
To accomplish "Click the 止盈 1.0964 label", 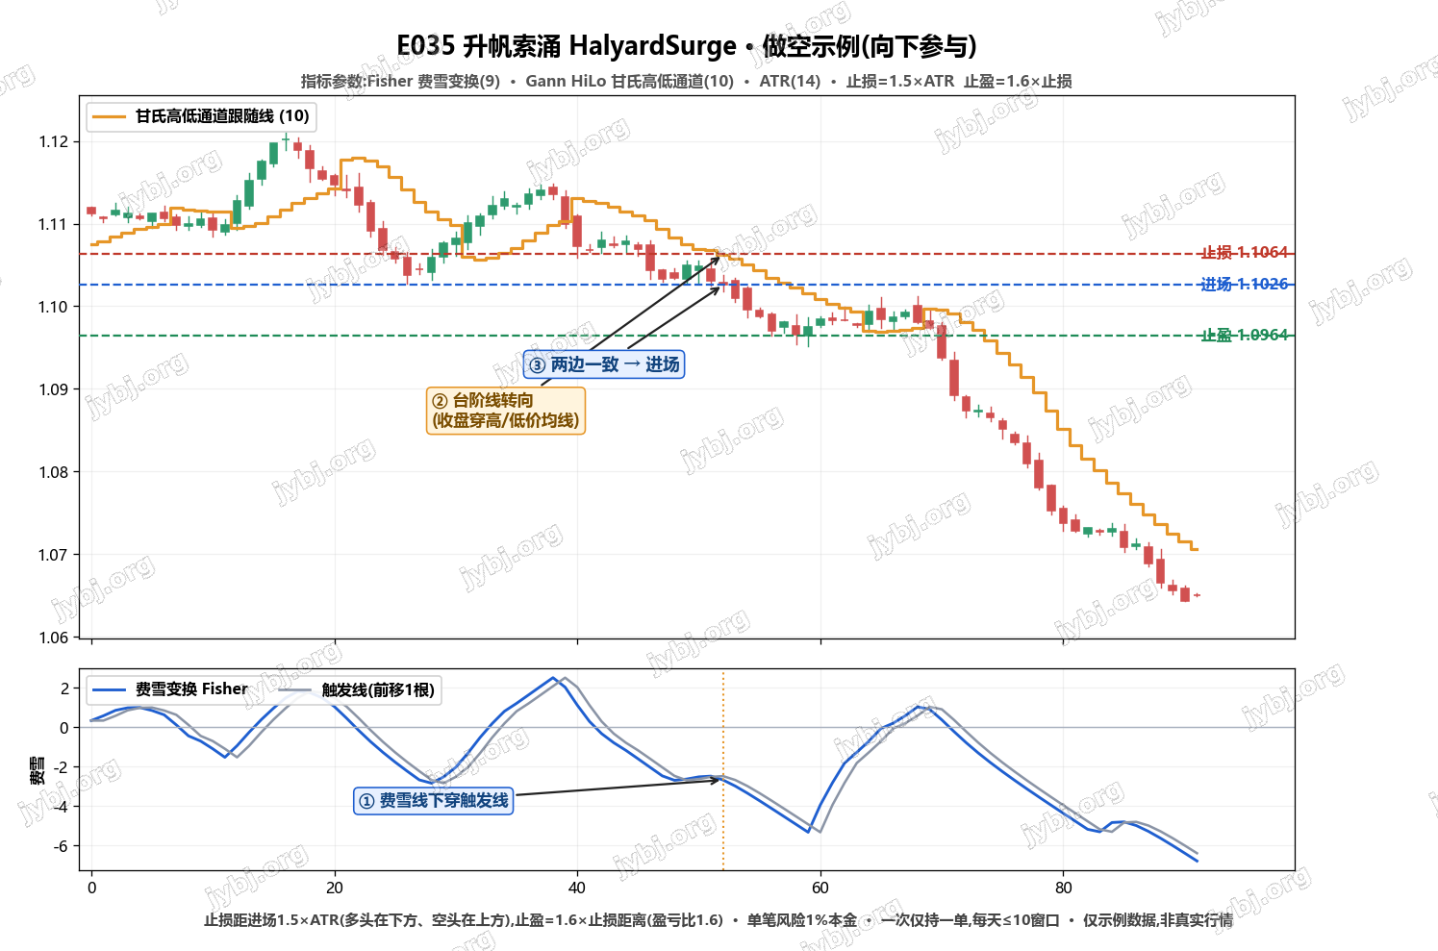I will pyautogui.click(x=1244, y=335).
